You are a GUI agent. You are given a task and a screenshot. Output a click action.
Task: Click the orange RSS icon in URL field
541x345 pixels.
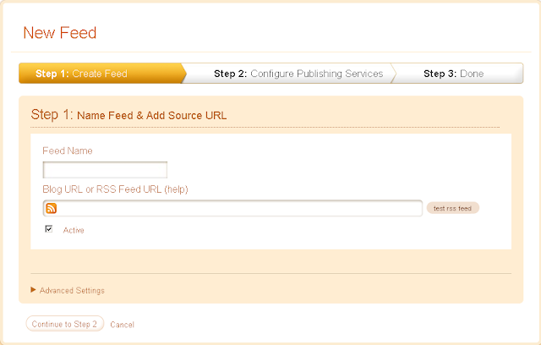point(51,208)
